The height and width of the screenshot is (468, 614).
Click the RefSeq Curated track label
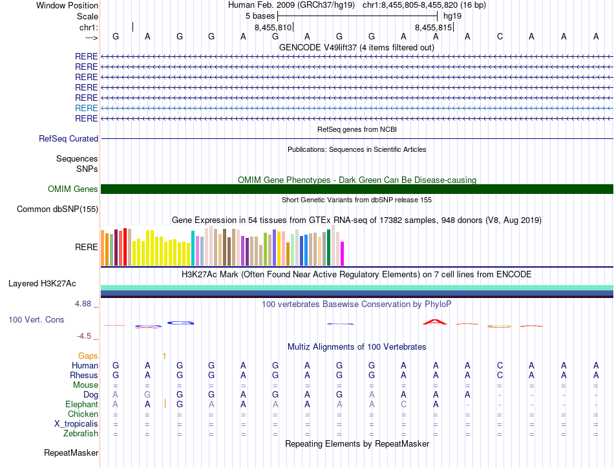click(x=69, y=138)
